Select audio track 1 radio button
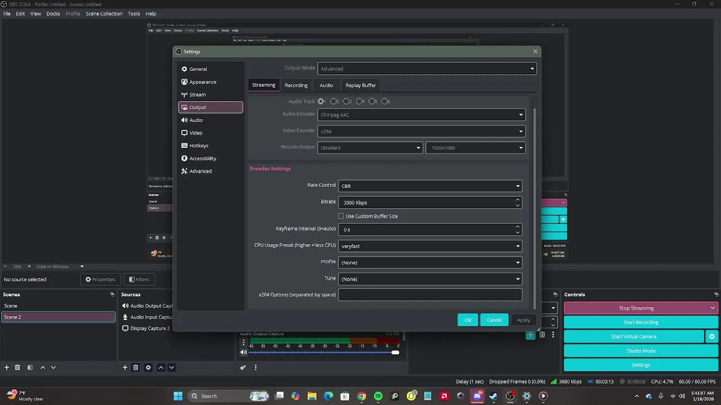Viewport: 721px width, 405px height. [x=321, y=101]
